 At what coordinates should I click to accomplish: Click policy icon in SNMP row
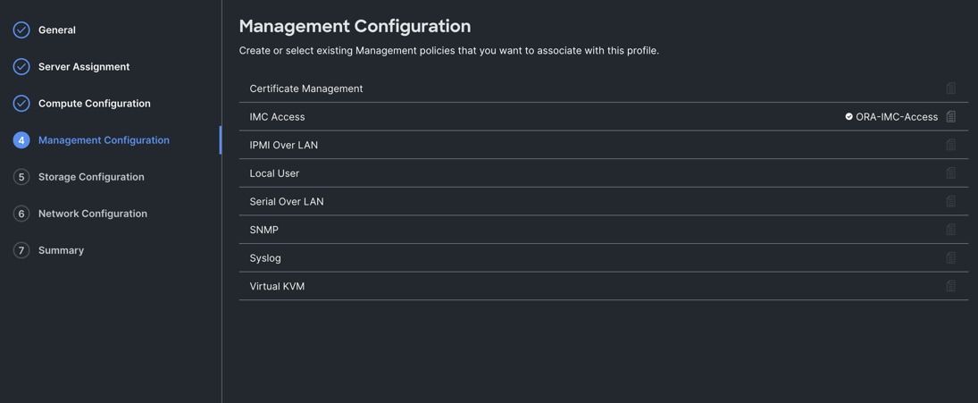(x=950, y=230)
